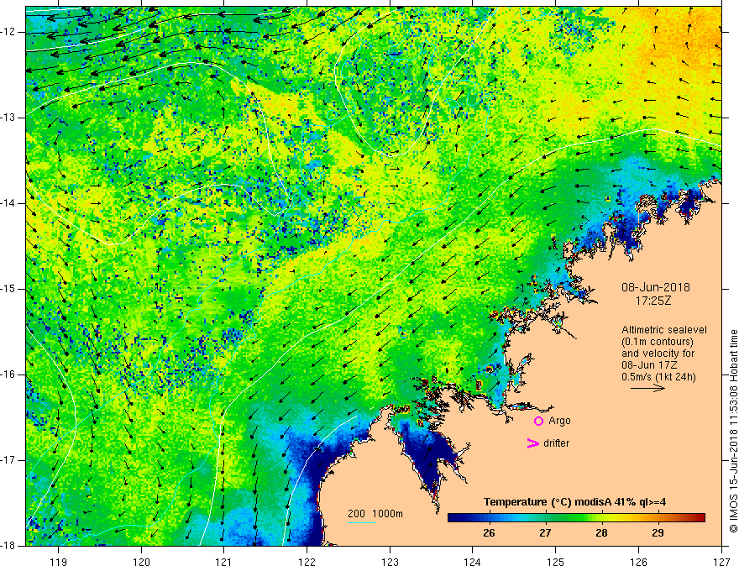Click the 08-Jun 17Z caption line
This screenshot has height=571, width=739.
652,365
